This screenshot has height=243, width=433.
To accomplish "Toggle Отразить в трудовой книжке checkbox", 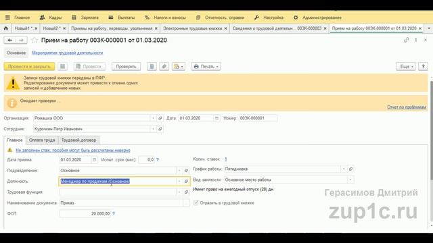I will (x=196, y=202).
